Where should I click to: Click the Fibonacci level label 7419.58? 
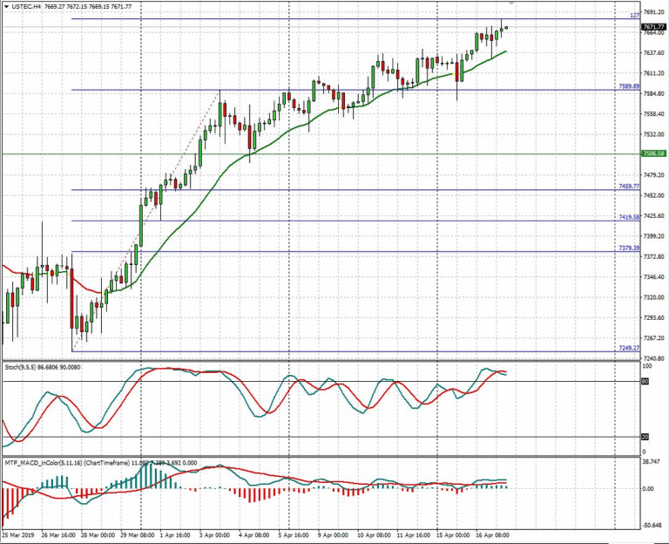click(629, 217)
